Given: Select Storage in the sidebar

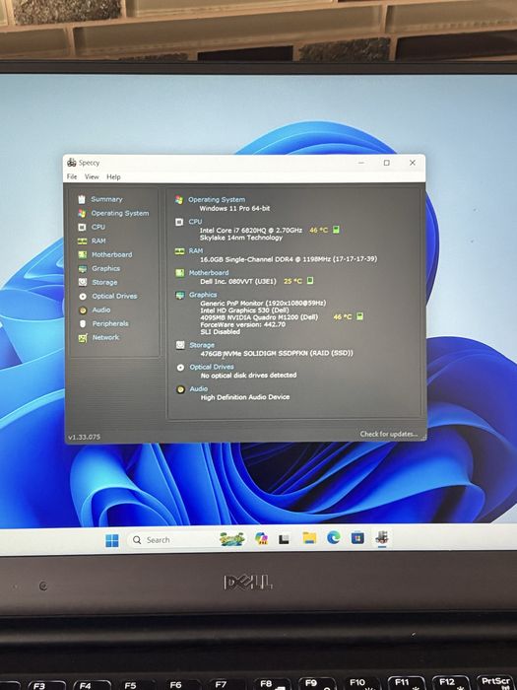Looking at the screenshot, I should pyautogui.click(x=104, y=282).
